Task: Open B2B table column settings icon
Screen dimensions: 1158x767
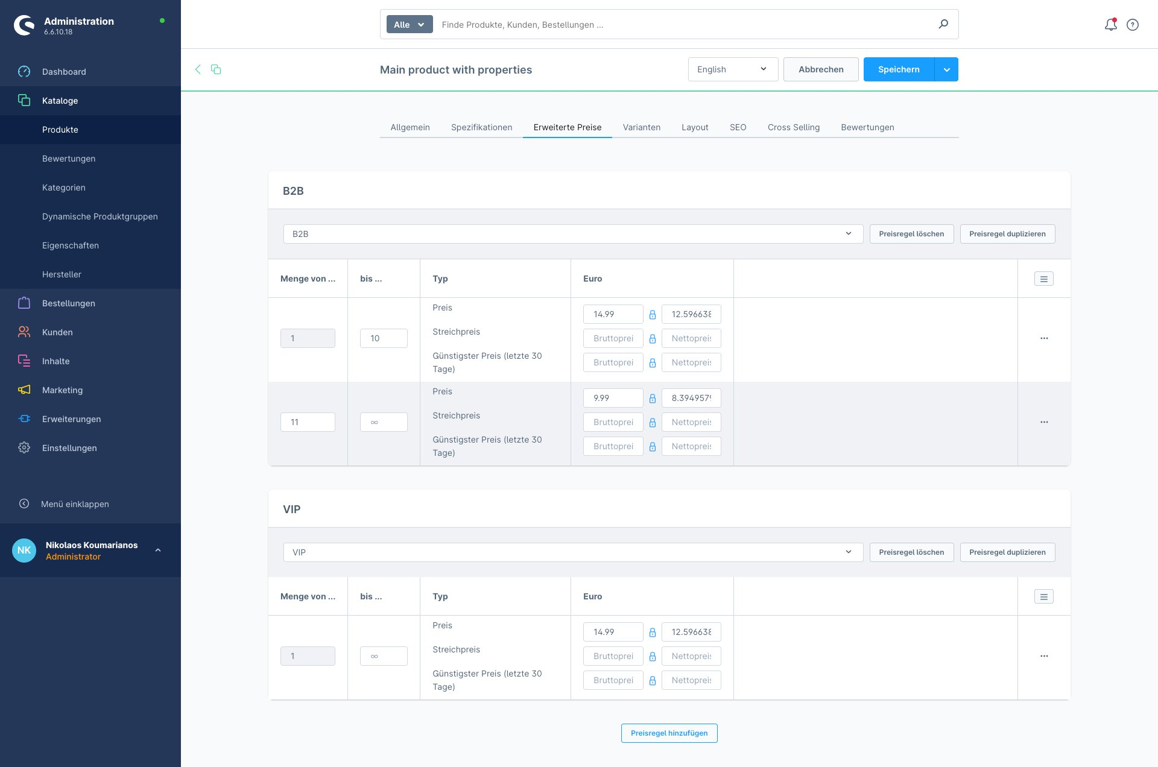Action: point(1044,279)
